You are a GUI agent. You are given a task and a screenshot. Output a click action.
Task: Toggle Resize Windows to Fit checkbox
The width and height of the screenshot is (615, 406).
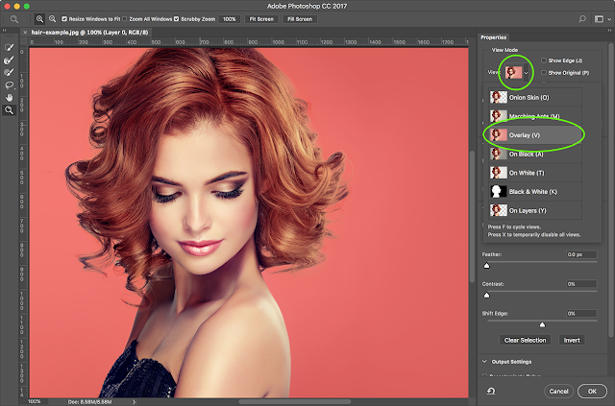tap(64, 18)
